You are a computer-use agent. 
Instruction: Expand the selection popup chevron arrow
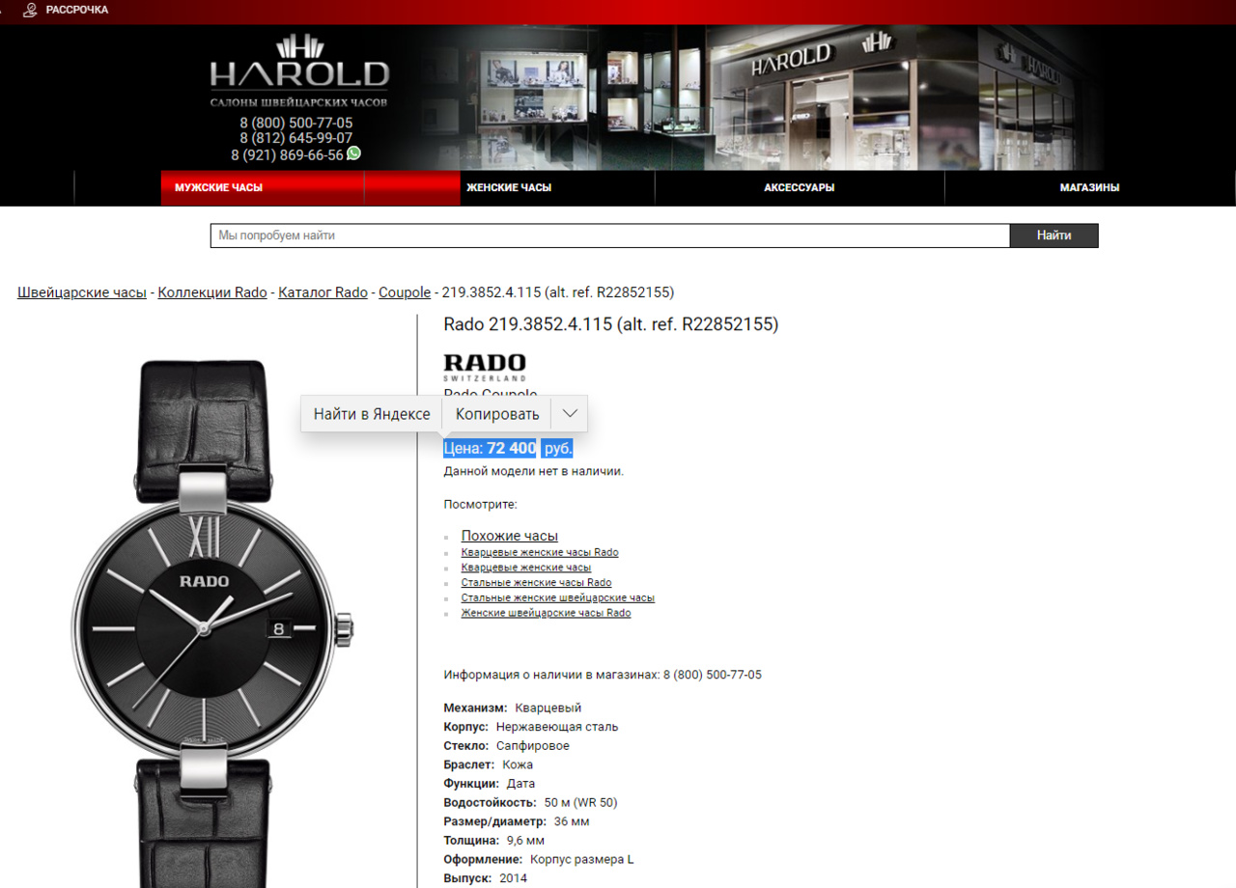(x=570, y=413)
